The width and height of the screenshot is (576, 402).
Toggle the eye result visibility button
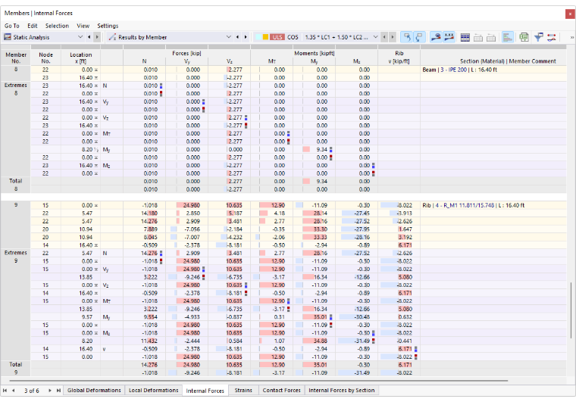coord(436,37)
